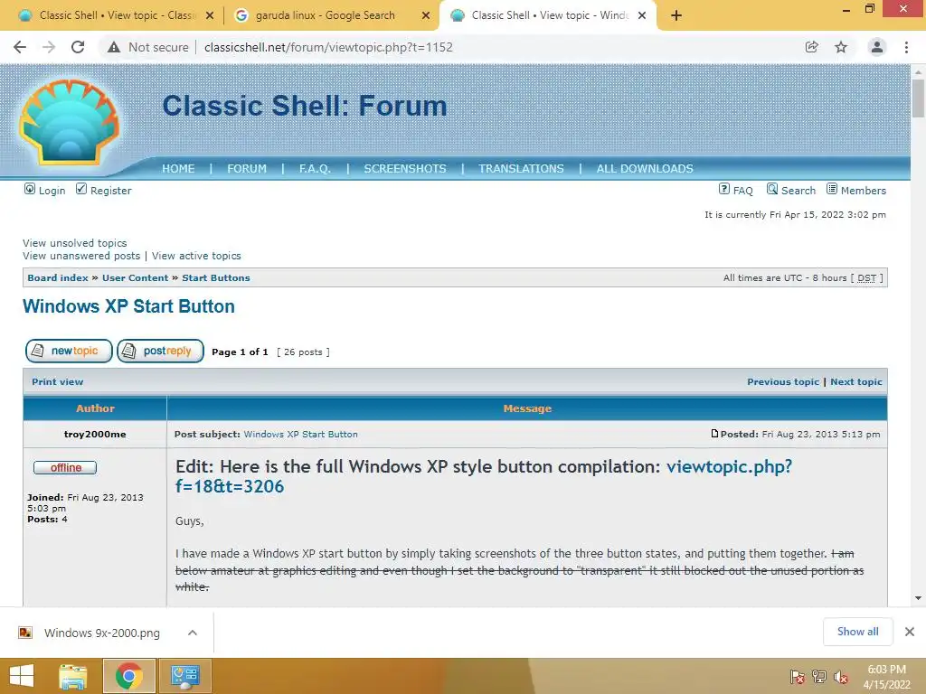
Task: Click the post reply button
Action: 161,352
